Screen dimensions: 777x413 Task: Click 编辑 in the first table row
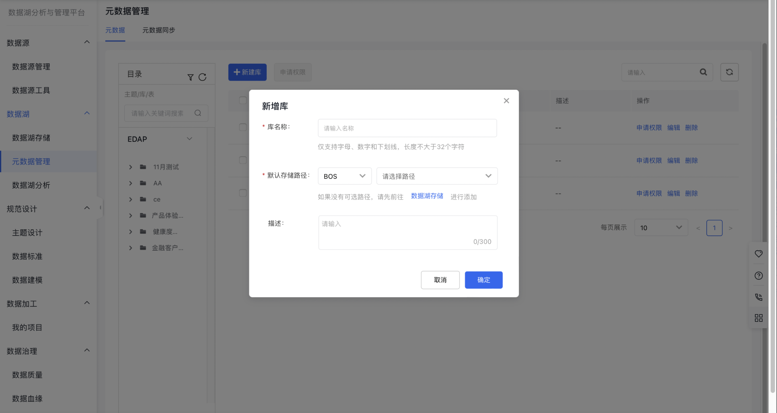point(673,128)
